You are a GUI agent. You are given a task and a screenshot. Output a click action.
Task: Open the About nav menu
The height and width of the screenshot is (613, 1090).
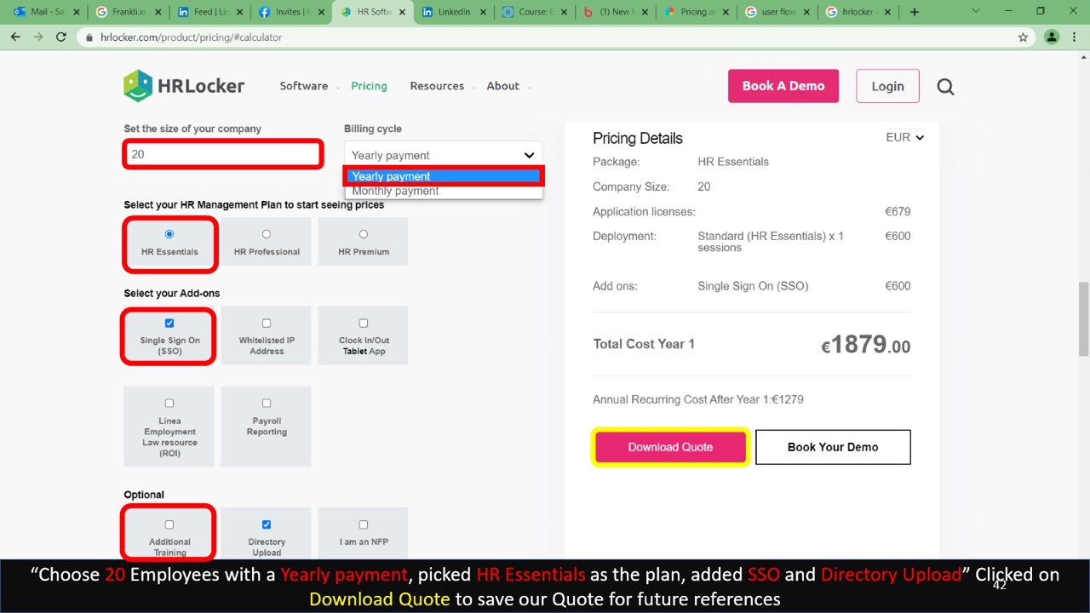tap(503, 86)
